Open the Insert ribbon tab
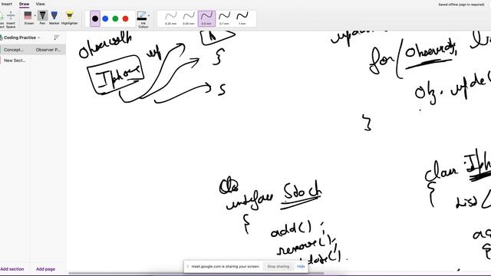This screenshot has width=491, height=276. pos(7,4)
